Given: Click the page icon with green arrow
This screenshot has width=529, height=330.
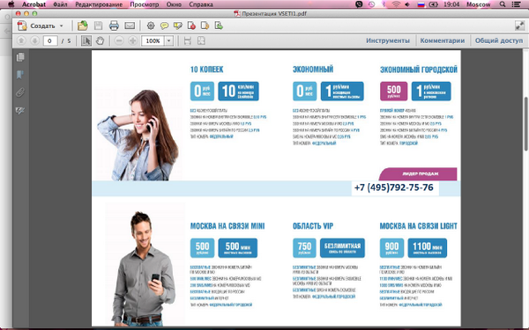Looking at the screenshot, I should (219, 26).
